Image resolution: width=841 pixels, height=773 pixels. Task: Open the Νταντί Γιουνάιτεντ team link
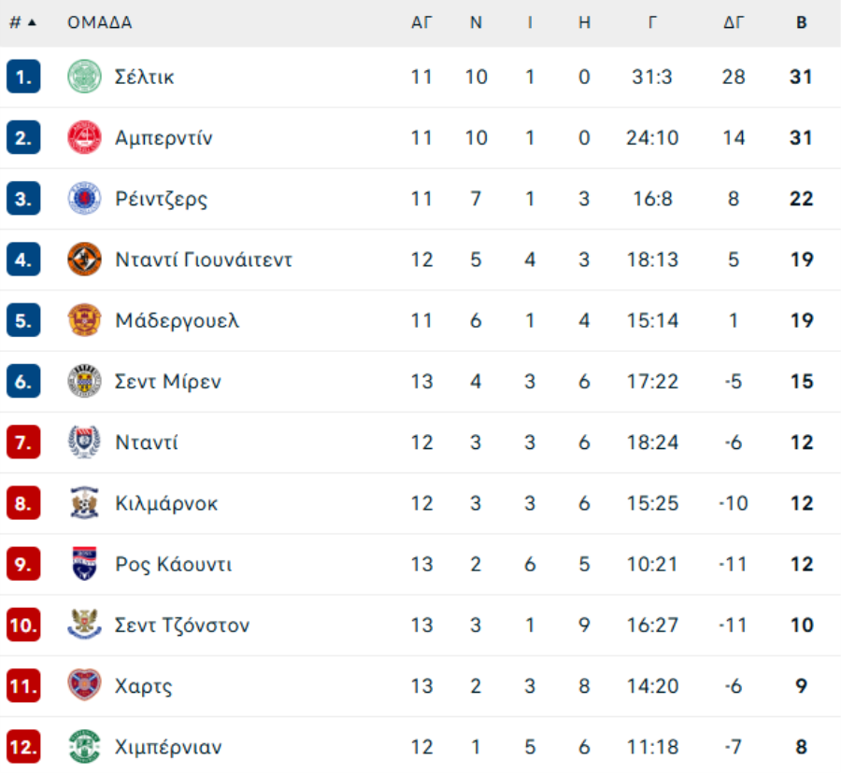[x=204, y=260]
